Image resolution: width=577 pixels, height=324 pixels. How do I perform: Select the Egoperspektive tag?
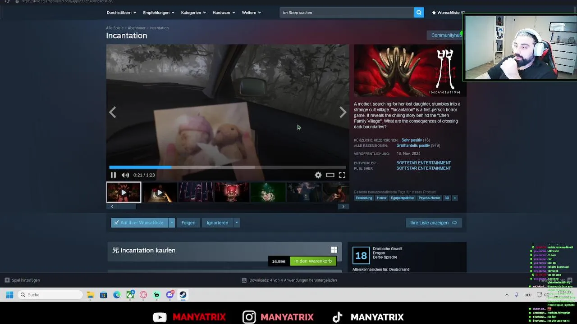pyautogui.click(x=403, y=198)
